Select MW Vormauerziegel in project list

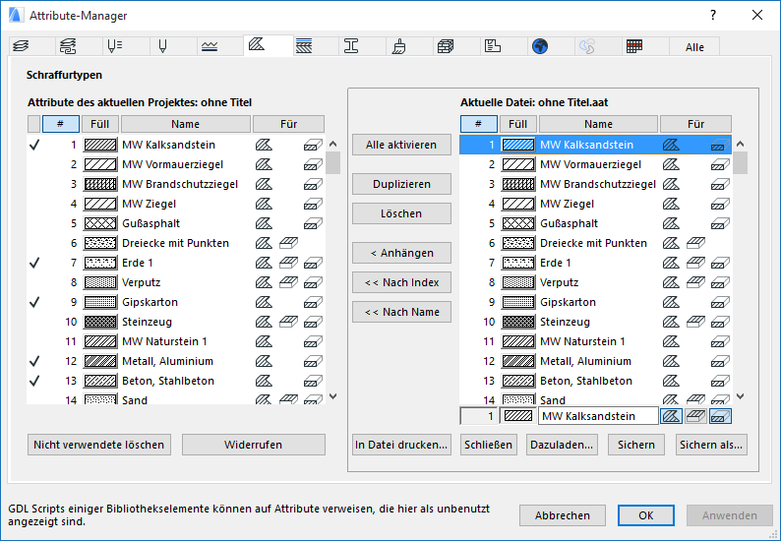click(176, 164)
